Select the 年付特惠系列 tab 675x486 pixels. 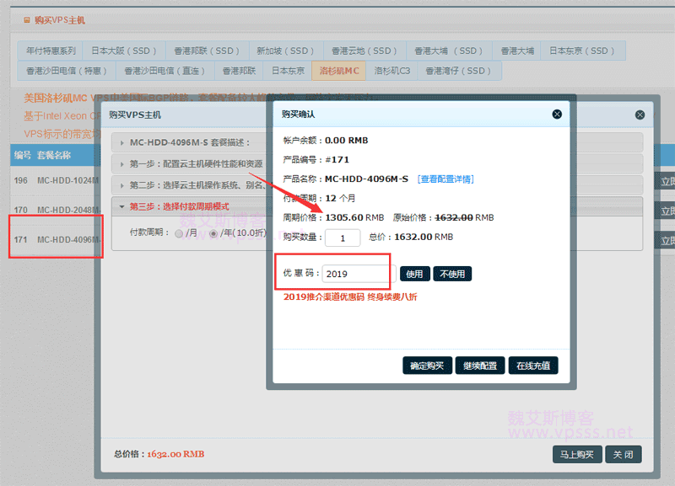pos(51,51)
